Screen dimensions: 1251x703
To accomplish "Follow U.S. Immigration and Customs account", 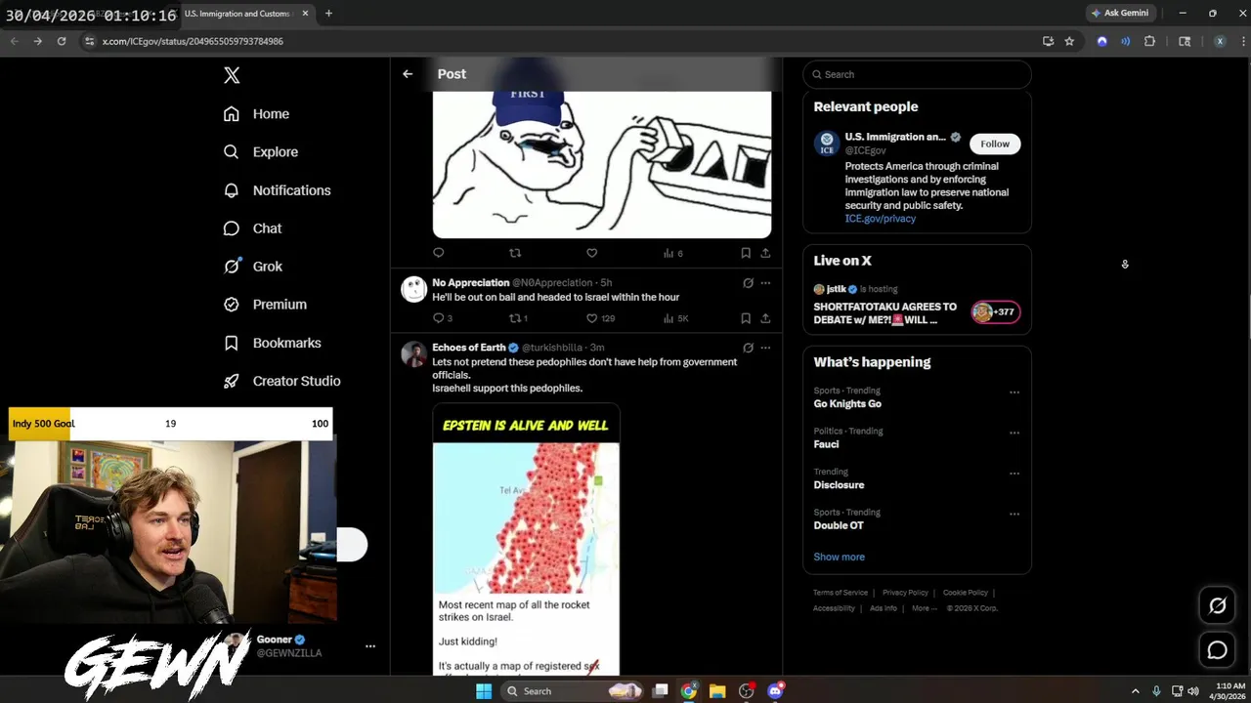I will 995,144.
